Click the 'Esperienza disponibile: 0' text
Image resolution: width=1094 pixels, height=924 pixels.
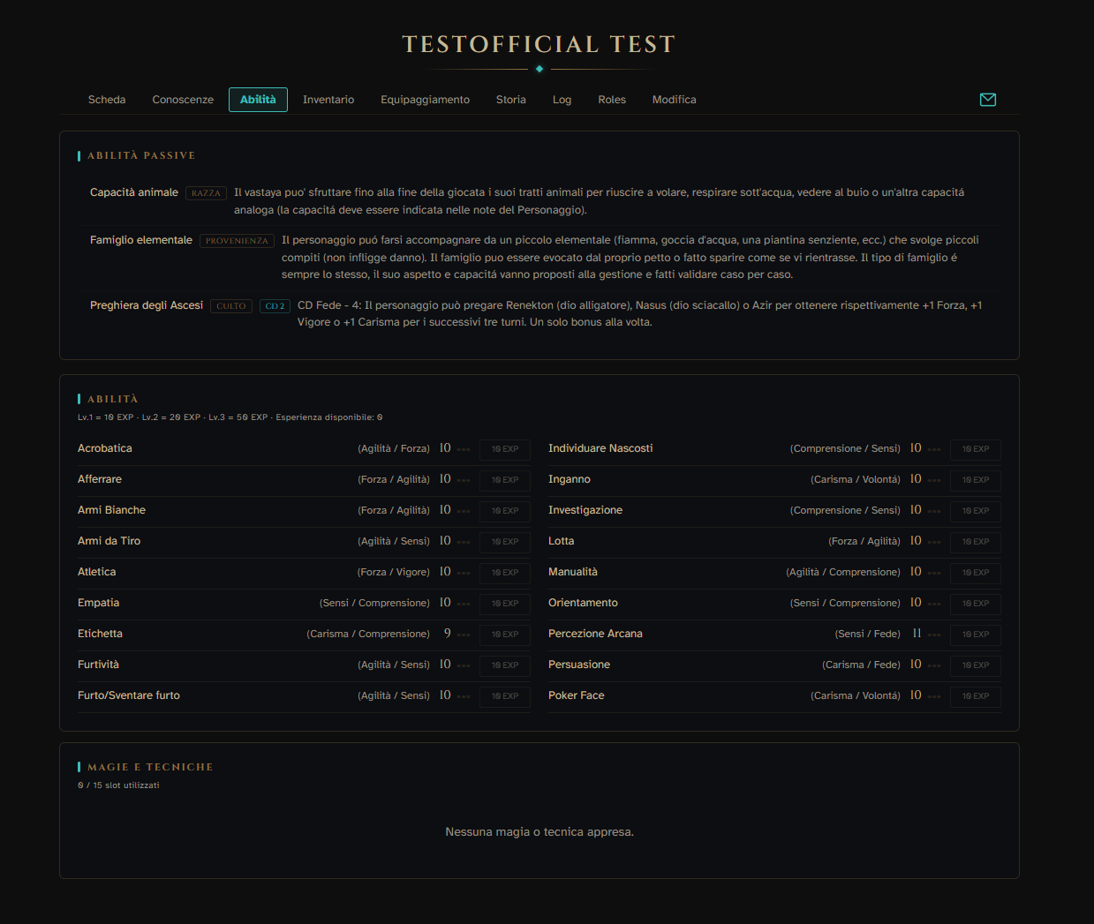[329, 417]
